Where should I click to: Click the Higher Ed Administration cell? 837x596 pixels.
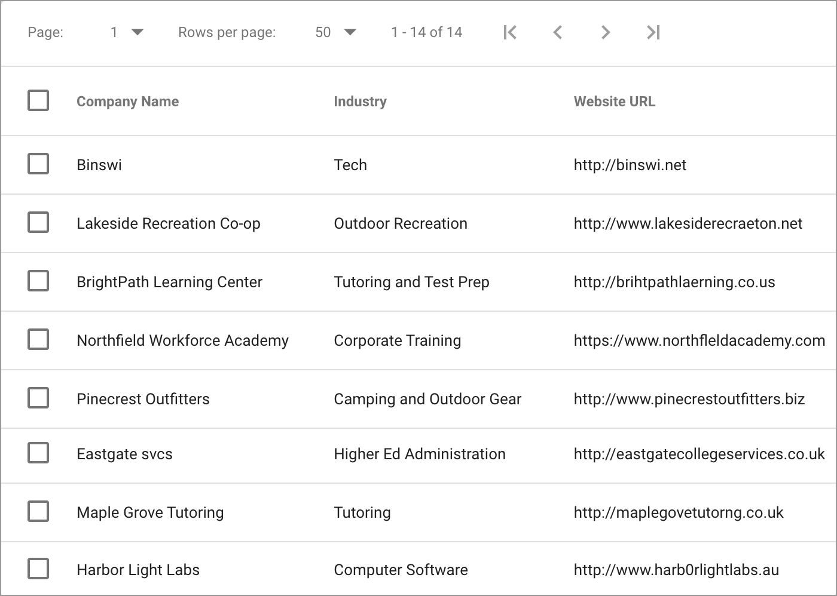click(x=420, y=454)
